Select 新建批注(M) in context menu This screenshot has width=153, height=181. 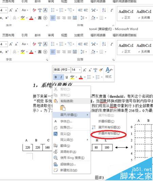click(x=71, y=170)
